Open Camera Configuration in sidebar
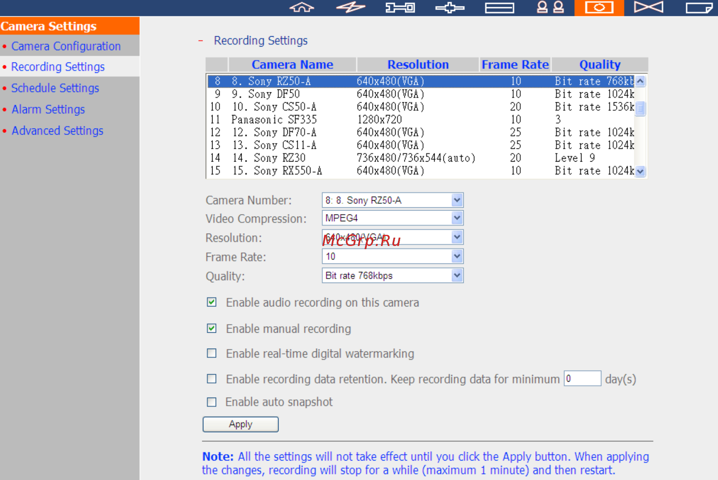The height and width of the screenshot is (480, 718). click(66, 46)
